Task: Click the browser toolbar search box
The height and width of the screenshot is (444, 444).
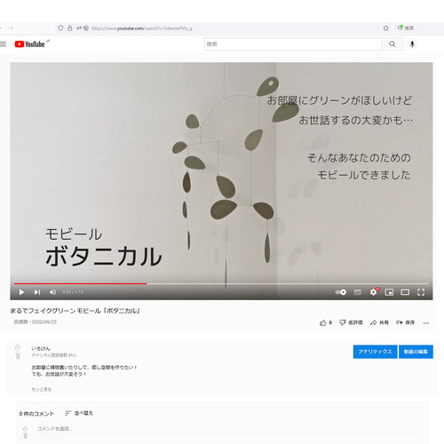Action: coord(420,28)
